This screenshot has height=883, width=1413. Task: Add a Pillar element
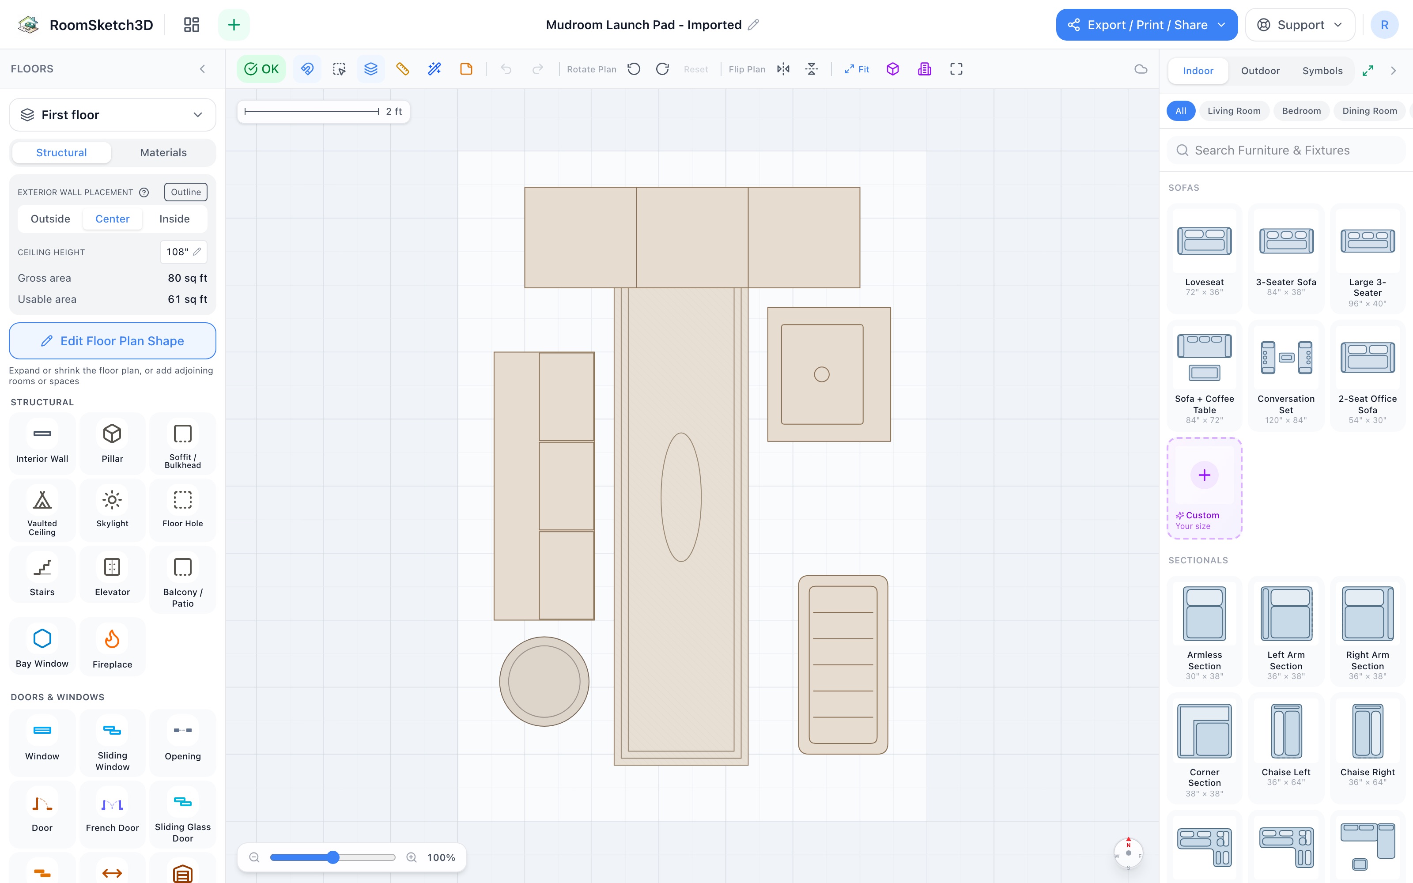click(x=112, y=443)
